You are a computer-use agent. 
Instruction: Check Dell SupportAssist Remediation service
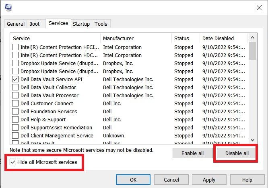15,127
